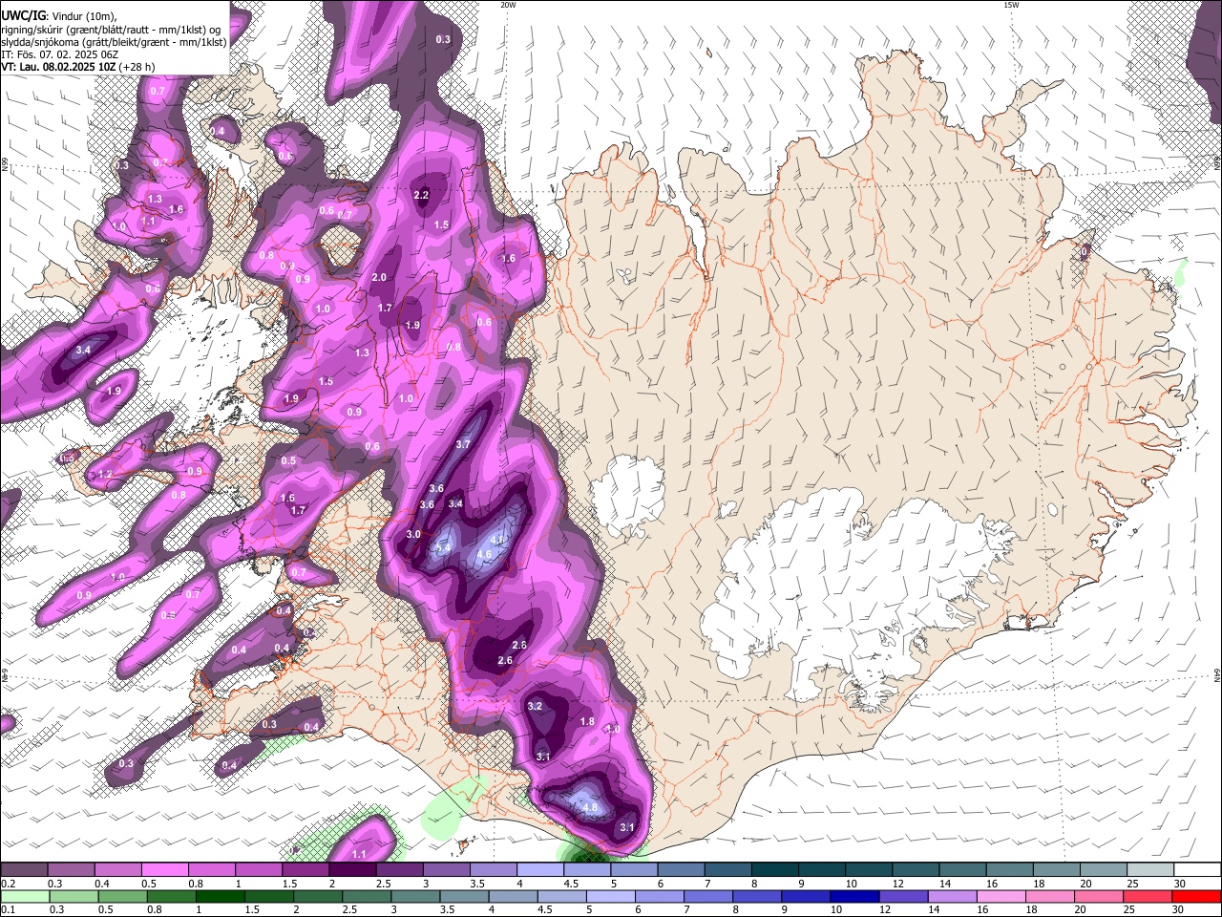Select the light periwinkle swatch labeled 4 in the snow scale

540,870
